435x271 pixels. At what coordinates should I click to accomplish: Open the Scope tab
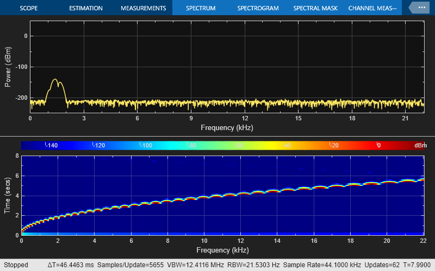(x=29, y=8)
